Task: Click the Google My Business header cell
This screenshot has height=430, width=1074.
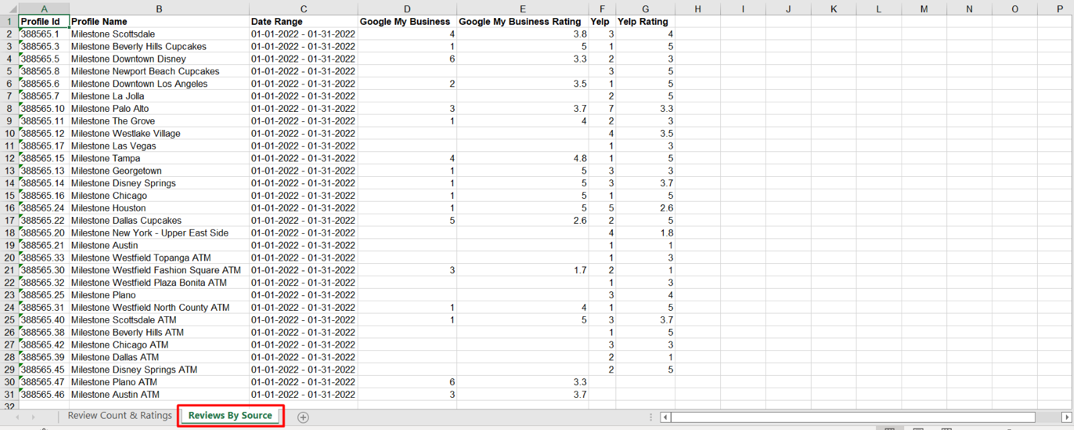Action: (x=407, y=21)
